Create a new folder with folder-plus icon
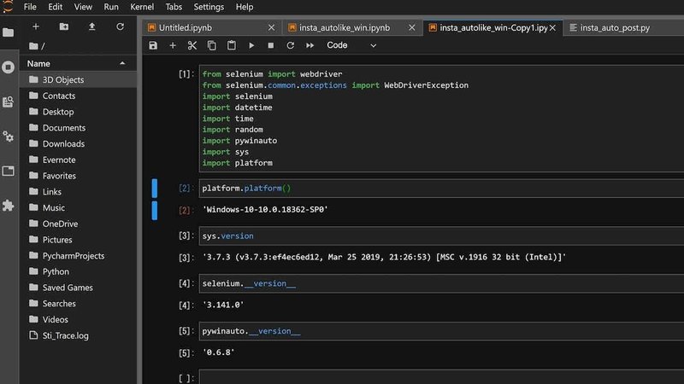The image size is (684, 384). coord(63,27)
